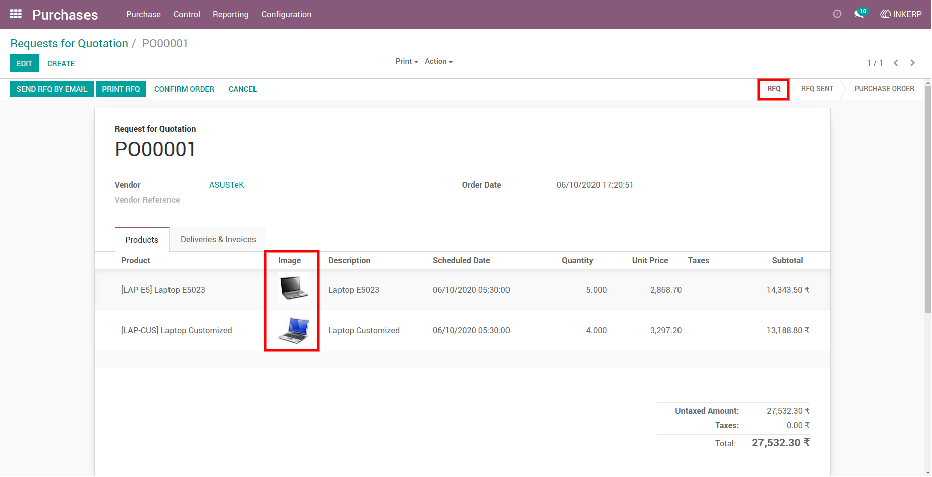Image resolution: width=932 pixels, height=477 pixels.
Task: Open the Reporting menu
Action: point(231,14)
